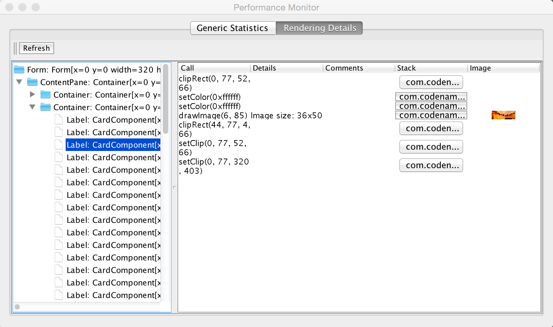The height and width of the screenshot is (327, 553).
Task: Click the rendered image thumbnail in the Image column
Action: tap(503, 115)
